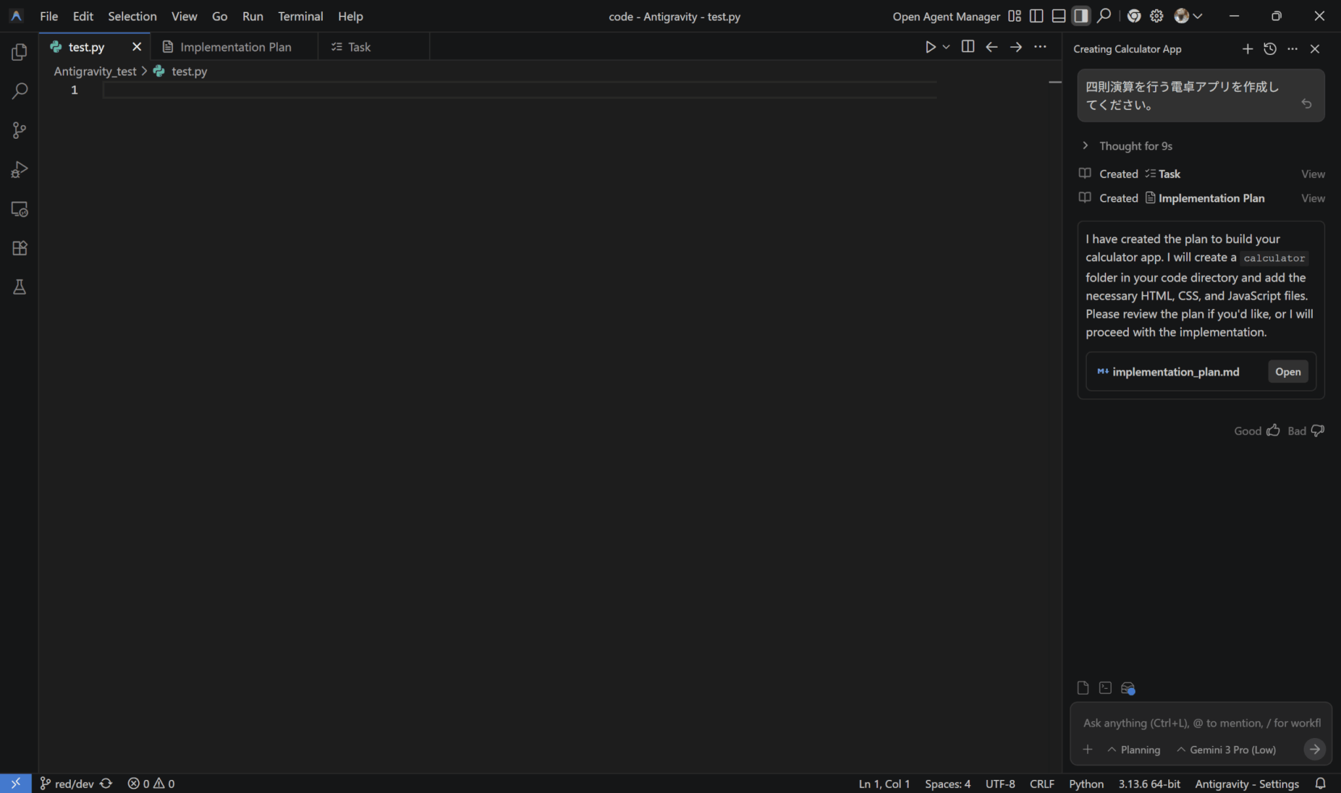1341x793 pixels.
Task: Split the editor to the right
Action: coord(967,46)
